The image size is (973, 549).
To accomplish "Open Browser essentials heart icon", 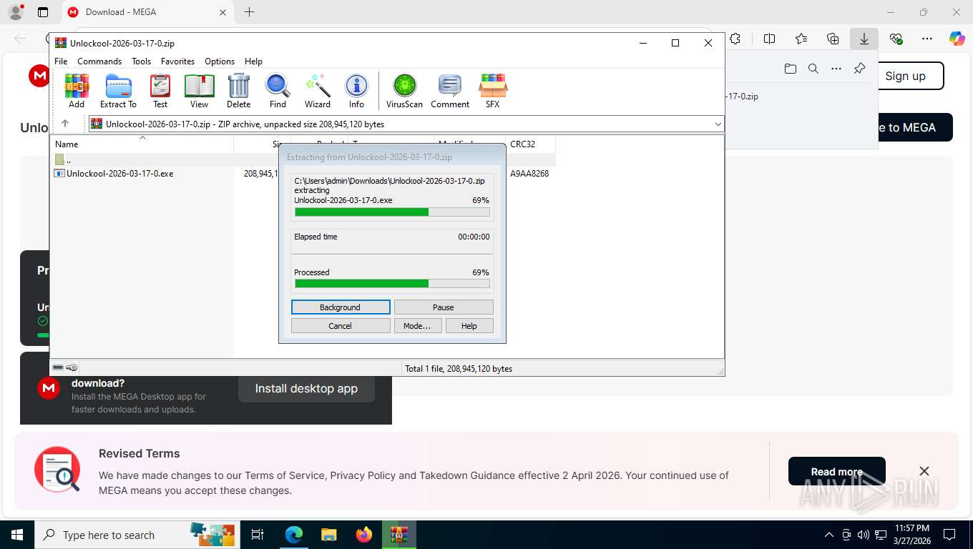I will (x=896, y=39).
